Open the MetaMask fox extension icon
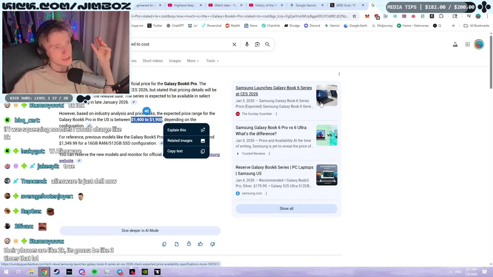 367,16
